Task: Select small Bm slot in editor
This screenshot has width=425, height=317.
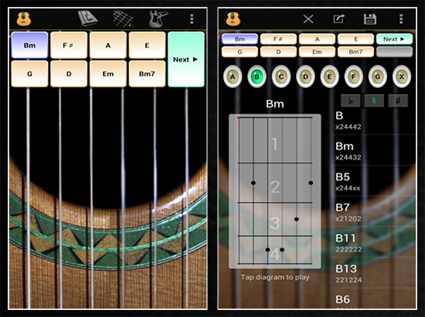Action: coord(240,39)
